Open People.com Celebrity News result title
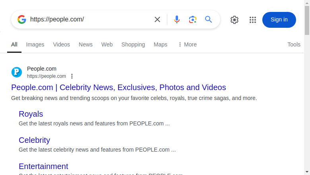 point(118,87)
